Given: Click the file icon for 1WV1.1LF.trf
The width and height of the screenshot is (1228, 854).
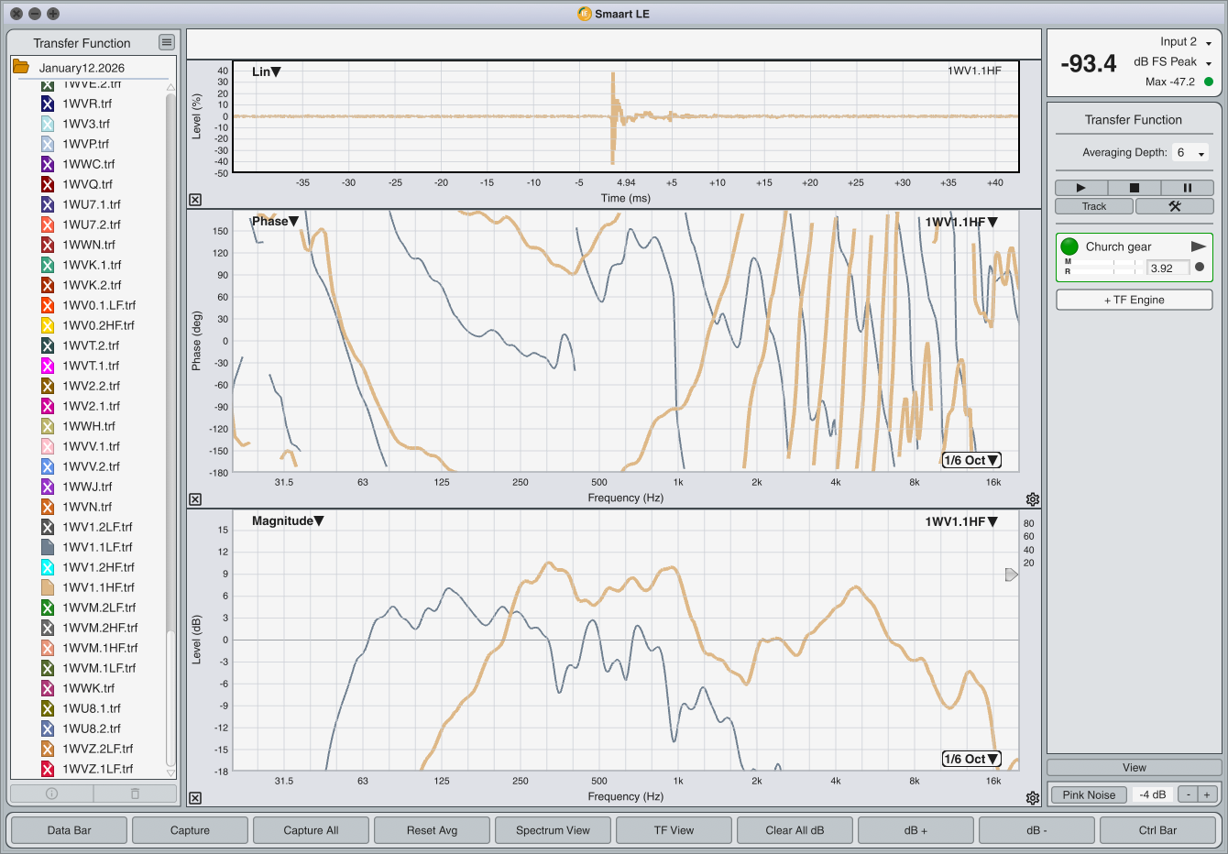Looking at the screenshot, I should pyautogui.click(x=48, y=547).
